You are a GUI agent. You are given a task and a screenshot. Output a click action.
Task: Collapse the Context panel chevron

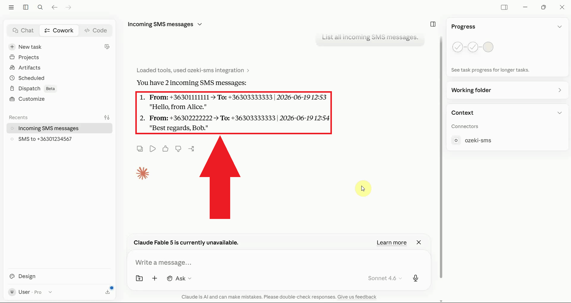[x=559, y=113]
